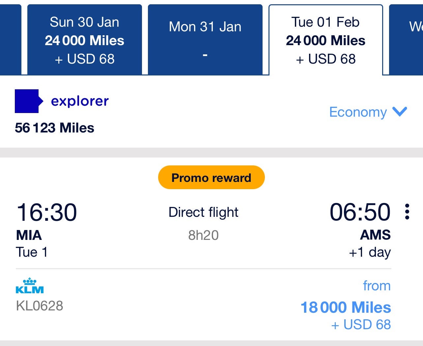Click the +1 day arrival indicator

pyautogui.click(x=369, y=252)
